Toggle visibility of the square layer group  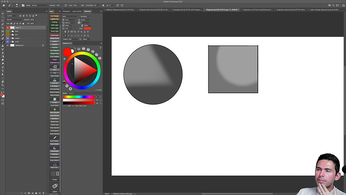coord(7,38)
